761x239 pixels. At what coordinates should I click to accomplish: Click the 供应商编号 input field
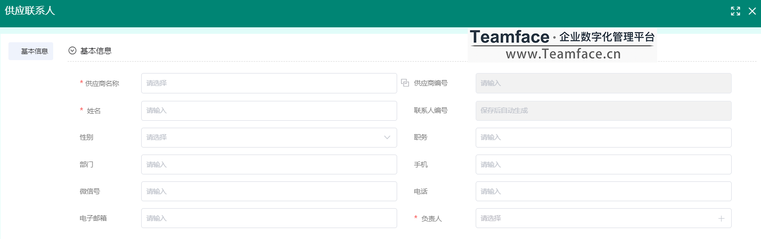pos(603,83)
